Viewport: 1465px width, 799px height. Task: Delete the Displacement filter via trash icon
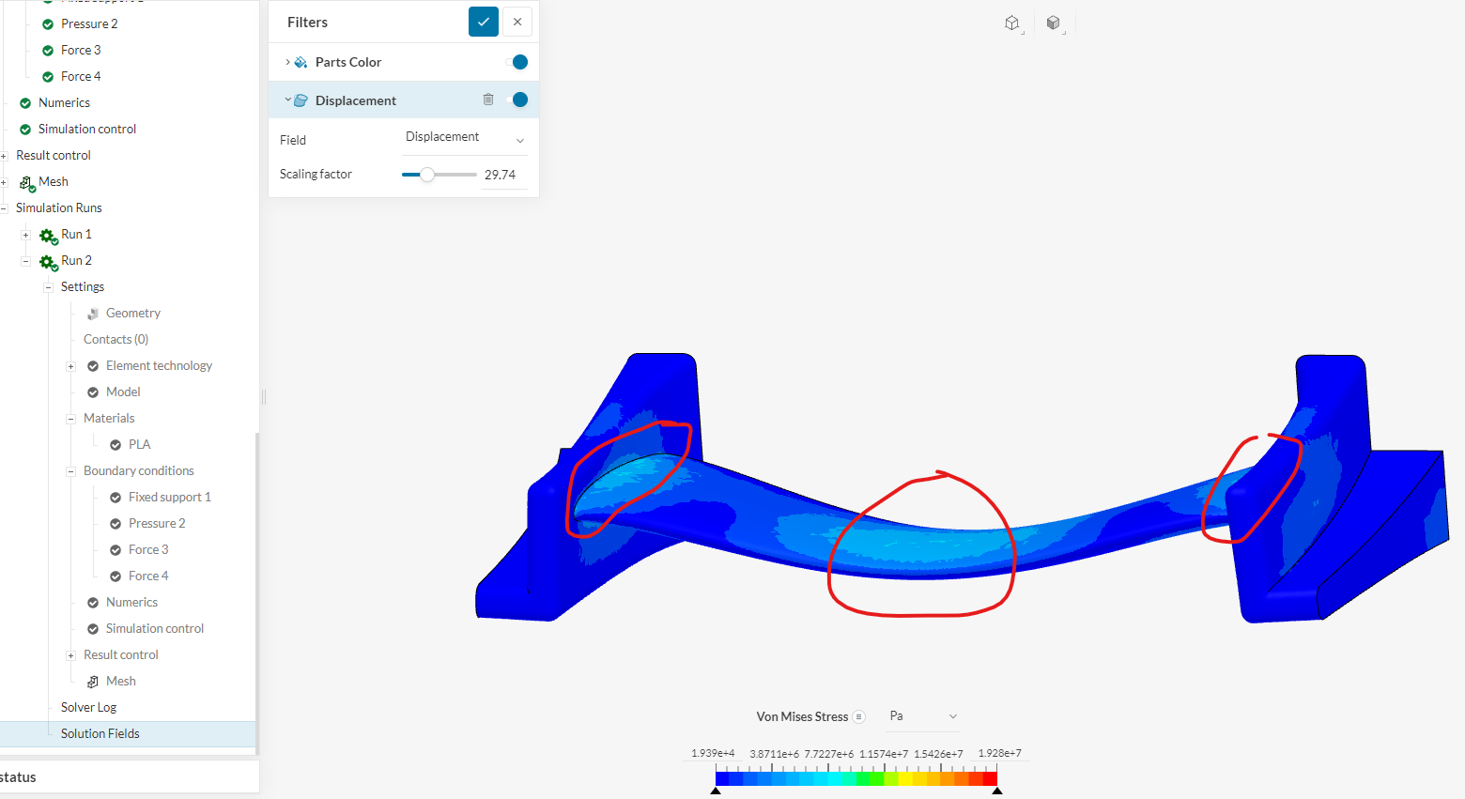[488, 100]
